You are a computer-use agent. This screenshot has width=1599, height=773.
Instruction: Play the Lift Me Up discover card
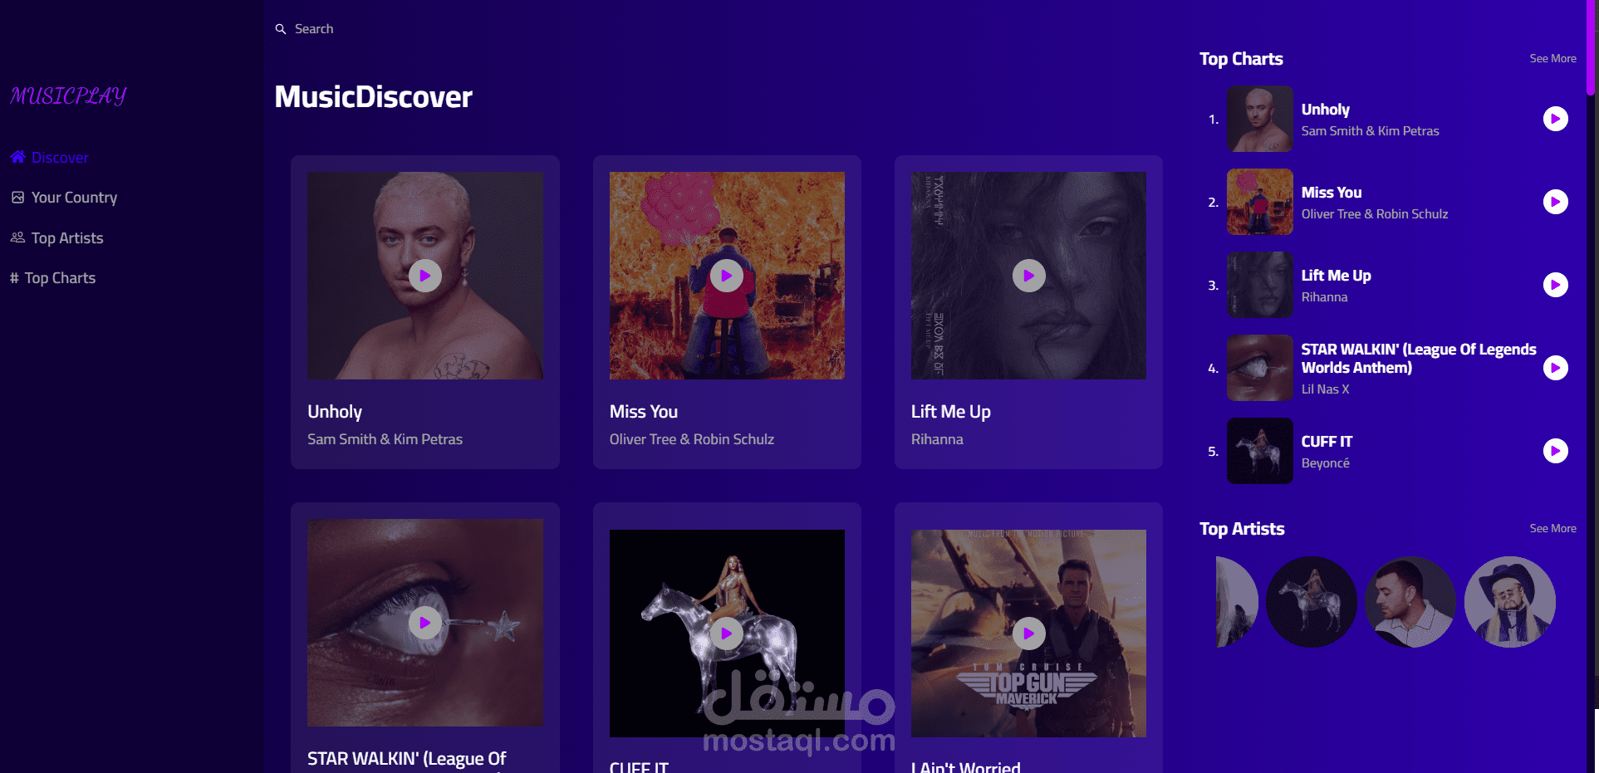1028,276
